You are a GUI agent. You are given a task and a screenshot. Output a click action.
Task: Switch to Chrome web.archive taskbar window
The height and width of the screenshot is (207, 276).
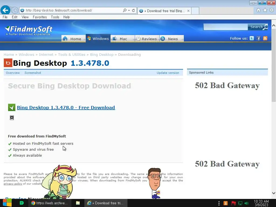tap(50, 203)
